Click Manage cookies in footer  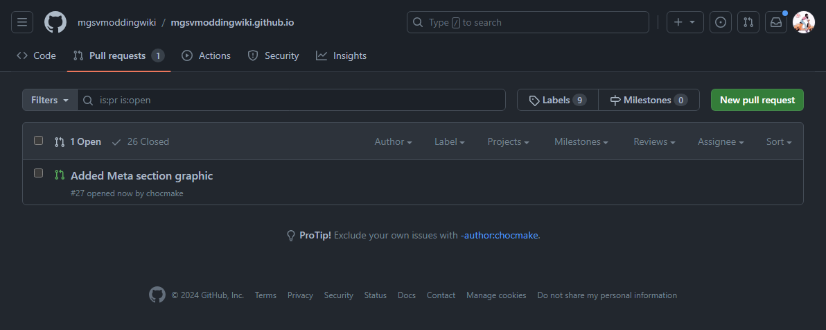[496, 295]
